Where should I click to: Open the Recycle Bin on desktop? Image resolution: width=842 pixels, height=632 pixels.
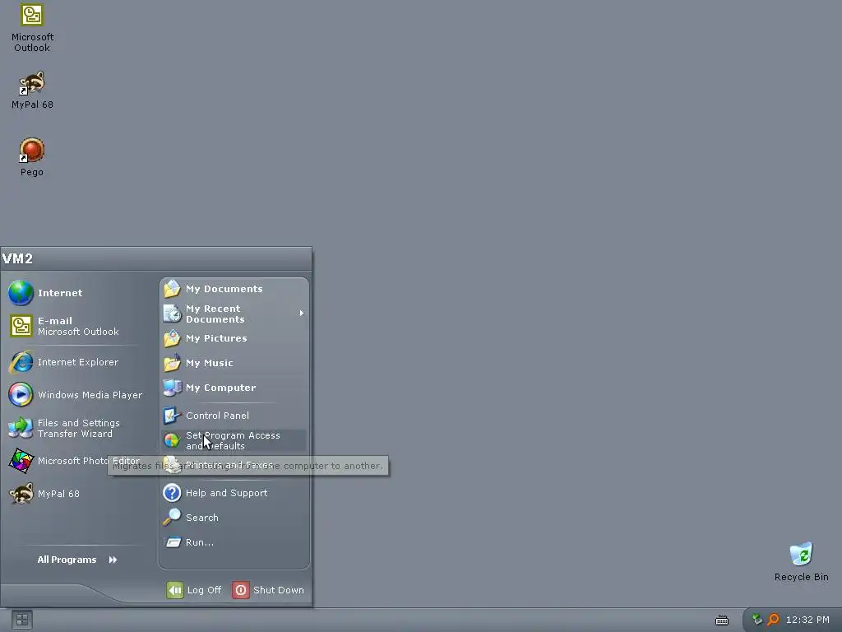[x=801, y=562]
